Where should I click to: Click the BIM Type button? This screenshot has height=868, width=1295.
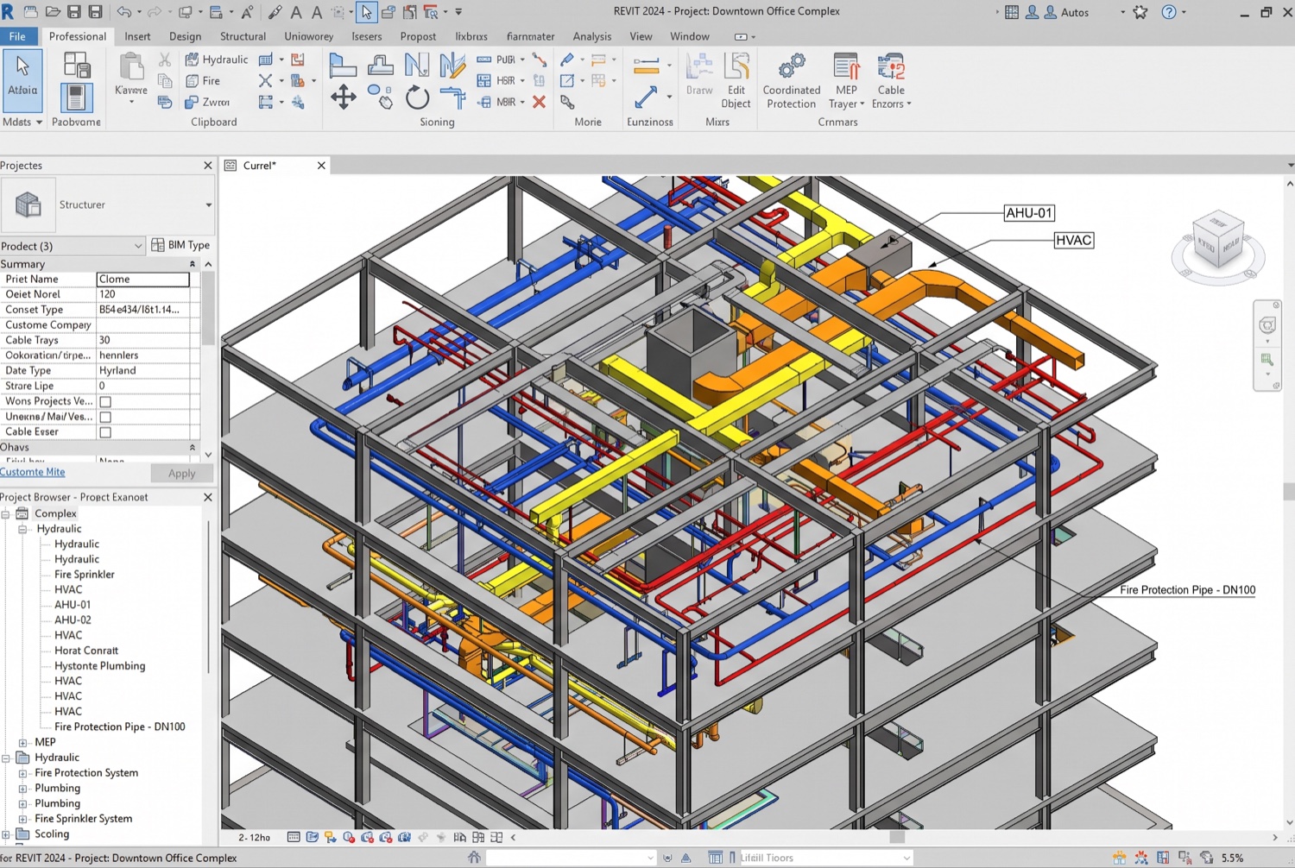point(180,245)
